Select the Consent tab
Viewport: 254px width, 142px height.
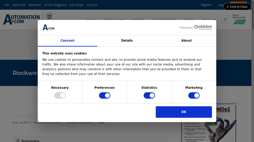[67, 41]
